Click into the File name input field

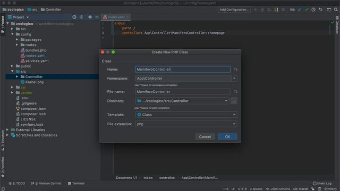[183, 92]
